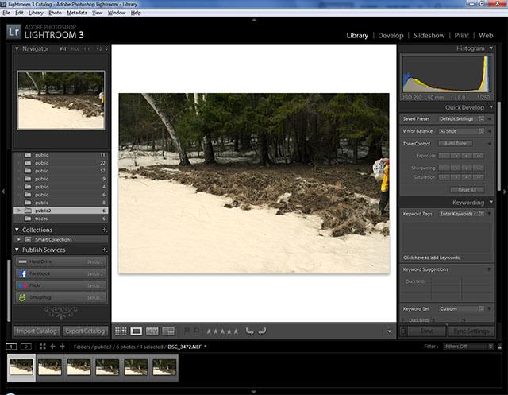
Task: Mark the photo as rejected flag
Action: [196, 331]
